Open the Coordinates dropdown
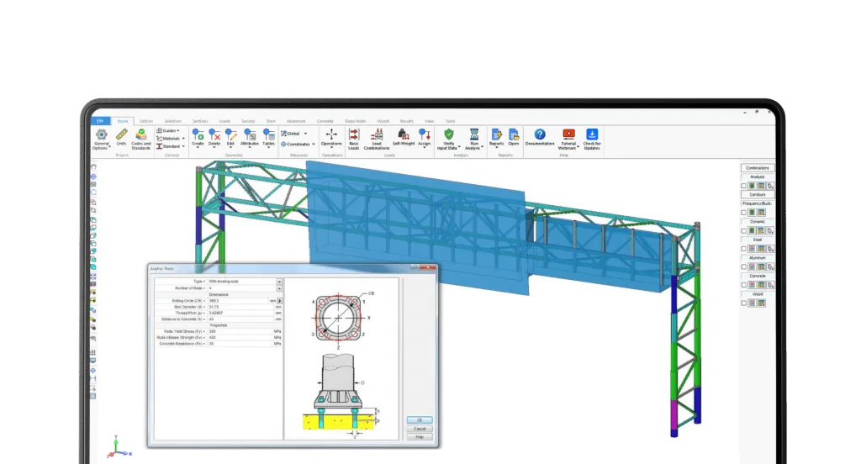The height and width of the screenshot is (464, 861). (x=298, y=144)
